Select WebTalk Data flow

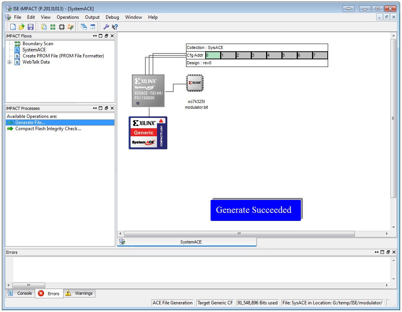36,62
